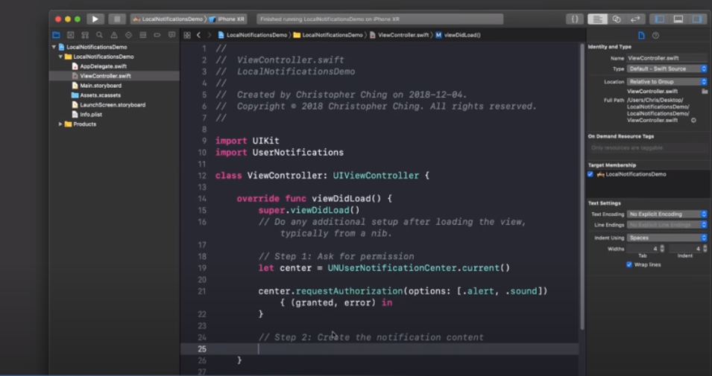Viewport: 712px width, 376px height.
Task: Open the Test navigator
Action: point(128,35)
